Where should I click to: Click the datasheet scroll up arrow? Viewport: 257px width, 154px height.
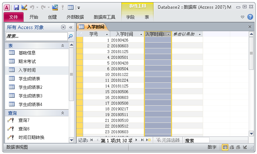click(251, 34)
